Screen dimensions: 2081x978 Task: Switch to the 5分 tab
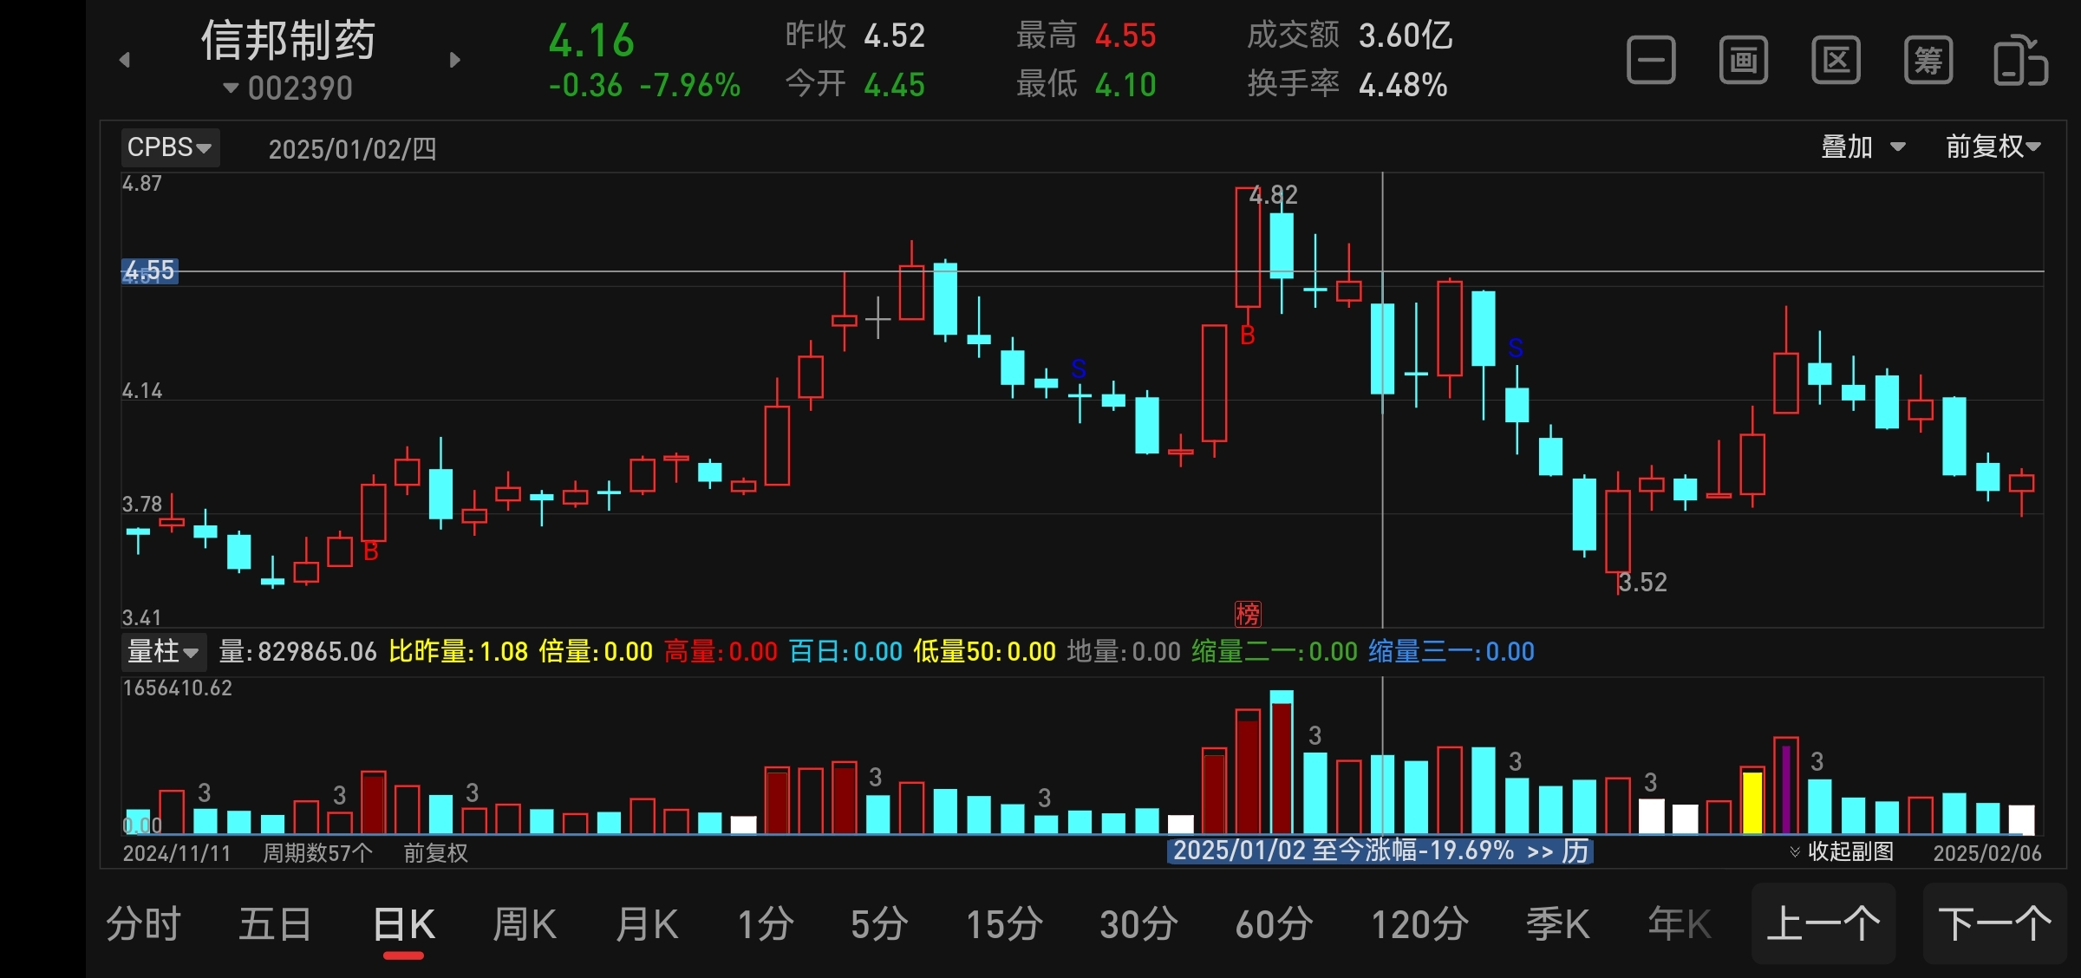tap(879, 924)
